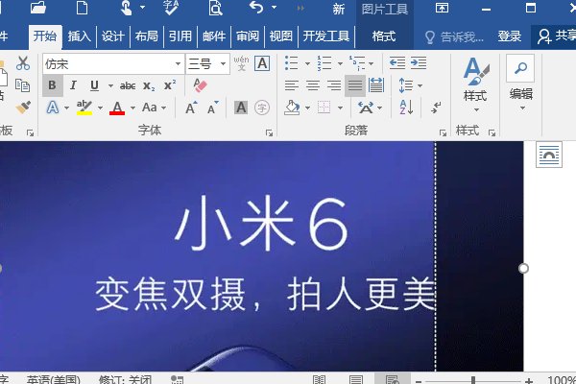Apply red font color
Image resolution: width=576 pixels, height=384 pixels.
(117, 108)
